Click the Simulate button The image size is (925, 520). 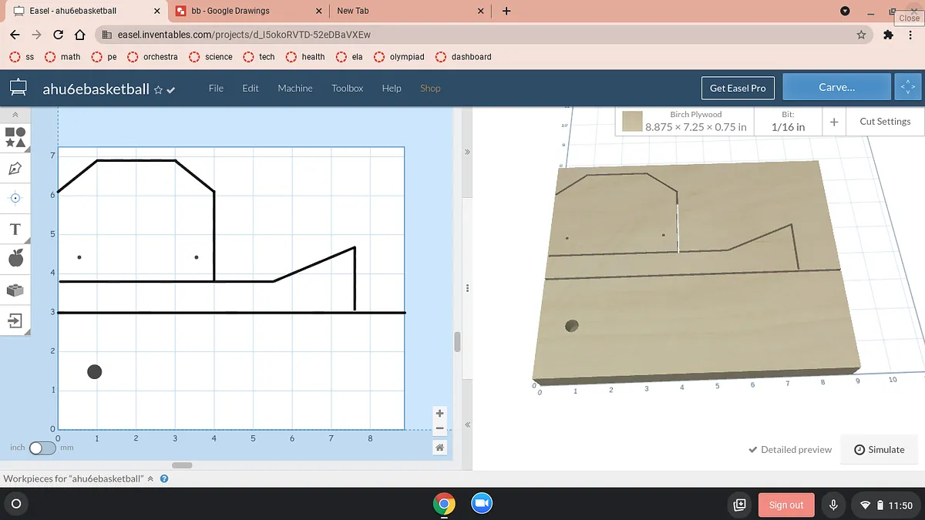(x=879, y=450)
